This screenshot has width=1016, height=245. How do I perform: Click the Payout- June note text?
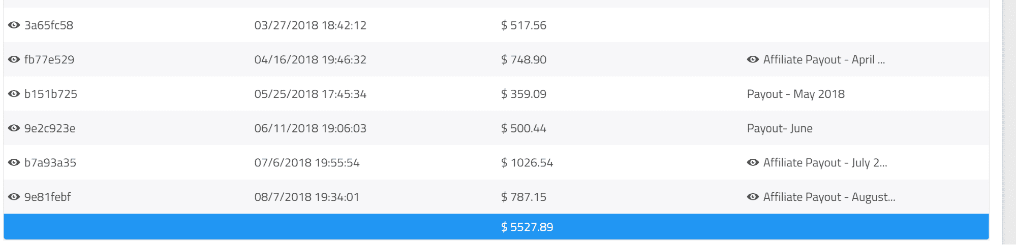pos(780,128)
